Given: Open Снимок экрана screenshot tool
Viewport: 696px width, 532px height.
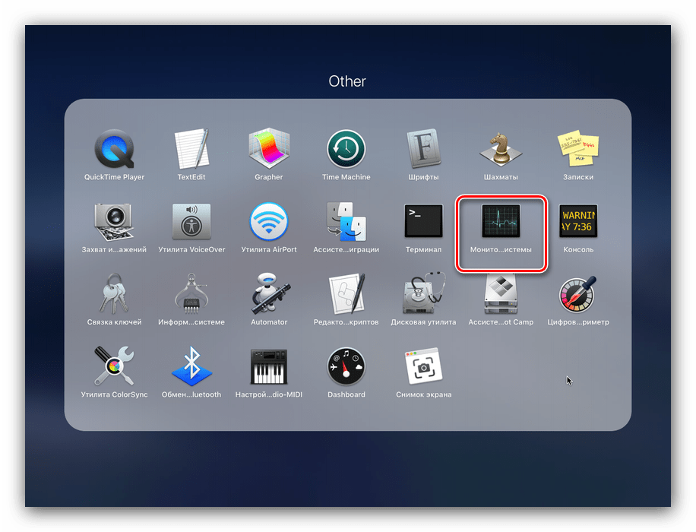Looking at the screenshot, I should (x=423, y=366).
